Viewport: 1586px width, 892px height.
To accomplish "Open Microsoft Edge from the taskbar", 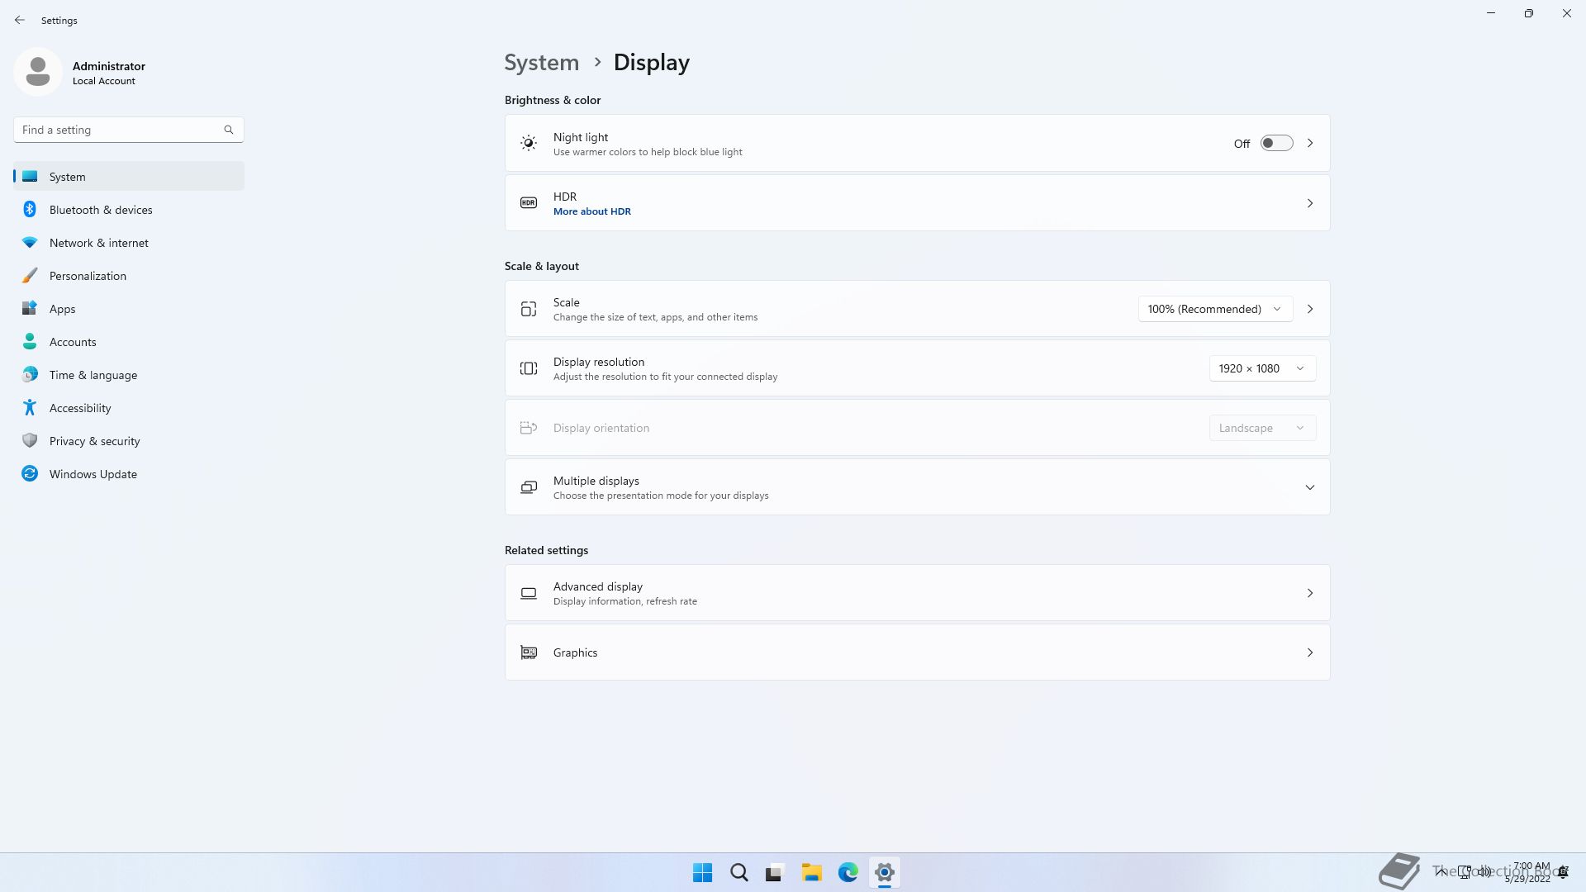I will click(x=848, y=872).
